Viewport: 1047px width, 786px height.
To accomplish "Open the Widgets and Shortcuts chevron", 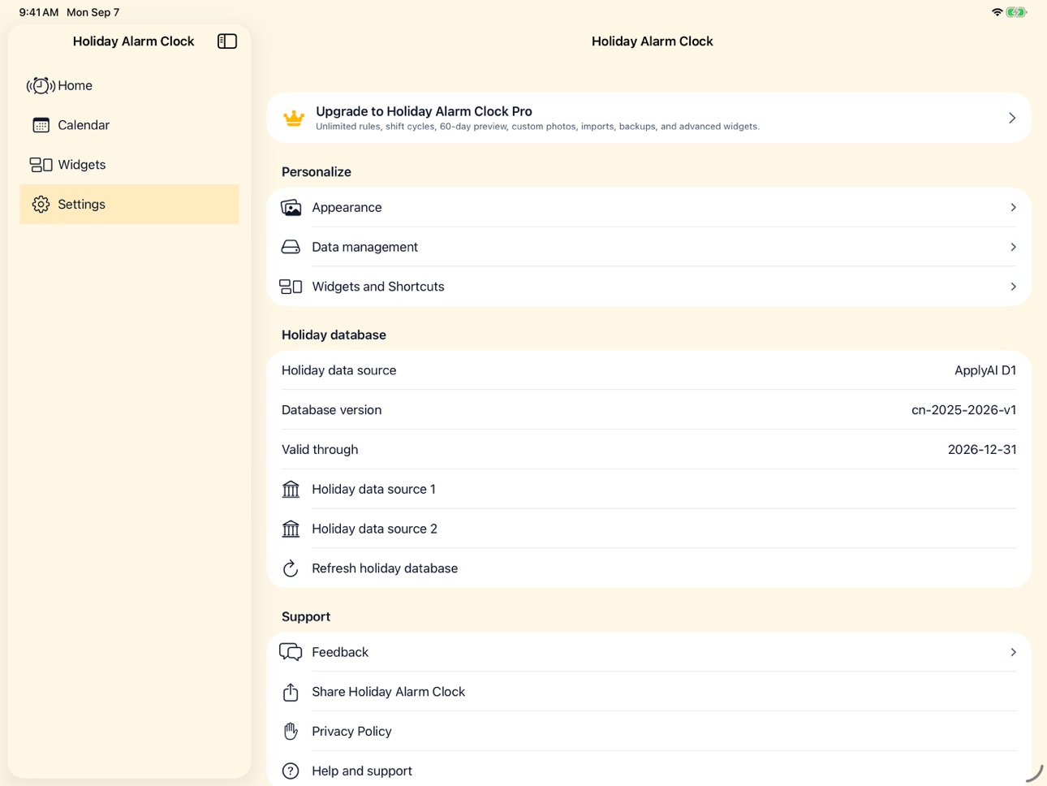I will point(1013,287).
